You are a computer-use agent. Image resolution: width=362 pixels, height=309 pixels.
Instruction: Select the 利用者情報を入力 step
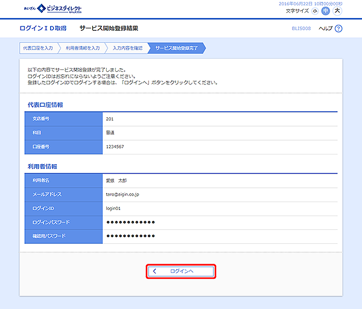coord(83,48)
